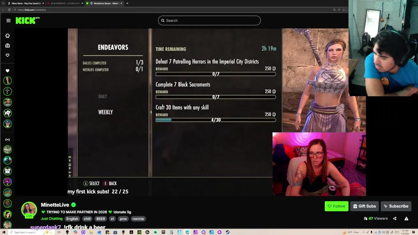Select MinetteLive Stream tab
Screen dimensions: 418x235
(x=104, y=3)
